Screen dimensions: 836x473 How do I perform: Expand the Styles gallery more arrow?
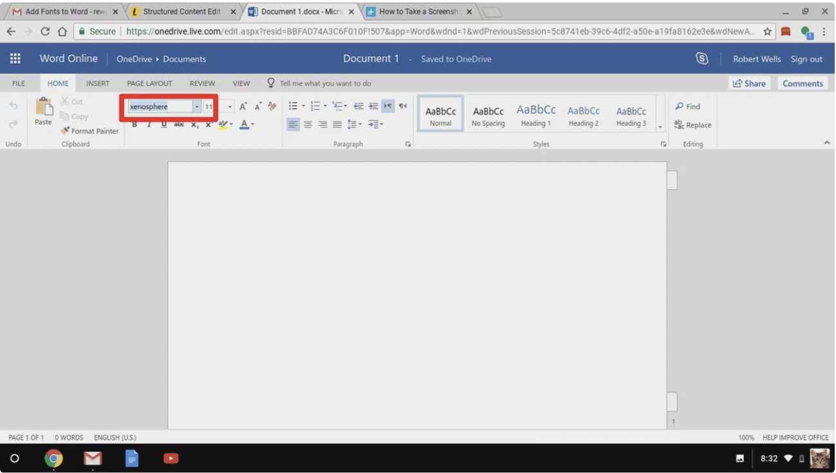coord(660,127)
